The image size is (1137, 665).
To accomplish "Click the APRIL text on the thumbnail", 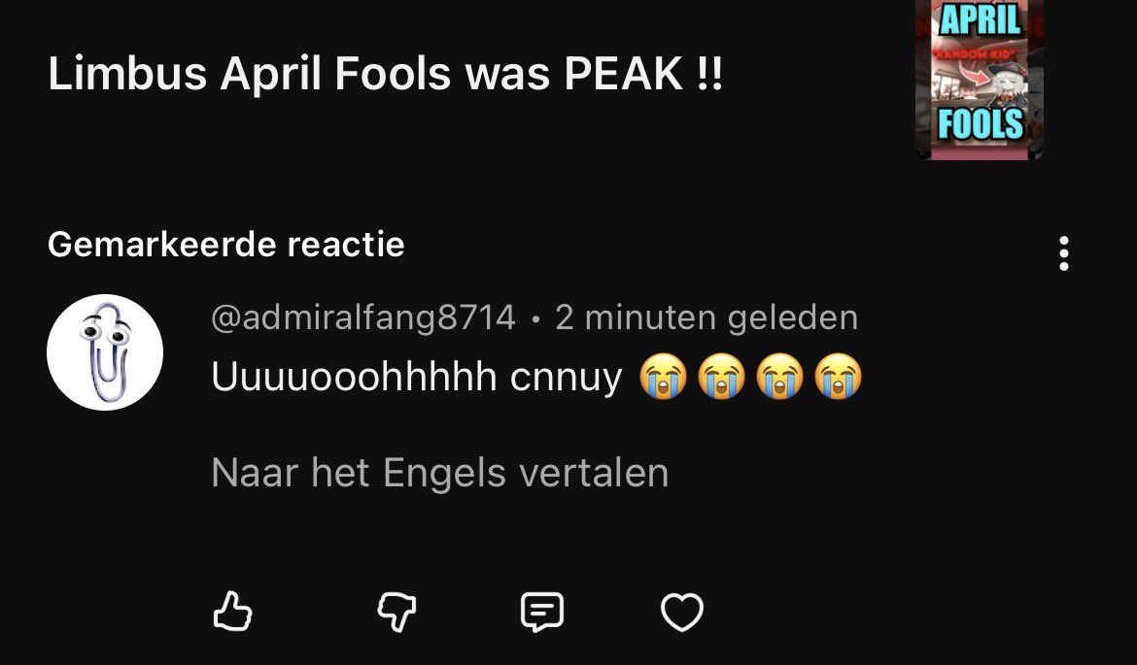I will [981, 19].
